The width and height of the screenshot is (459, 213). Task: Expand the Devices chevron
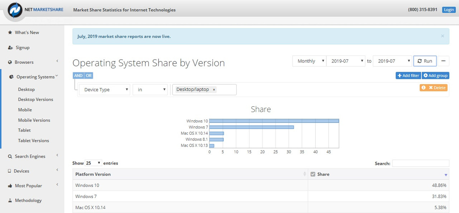[x=57, y=170]
